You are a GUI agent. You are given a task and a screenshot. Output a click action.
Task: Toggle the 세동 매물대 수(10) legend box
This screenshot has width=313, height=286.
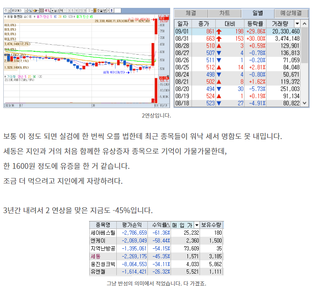tap(5, 17)
